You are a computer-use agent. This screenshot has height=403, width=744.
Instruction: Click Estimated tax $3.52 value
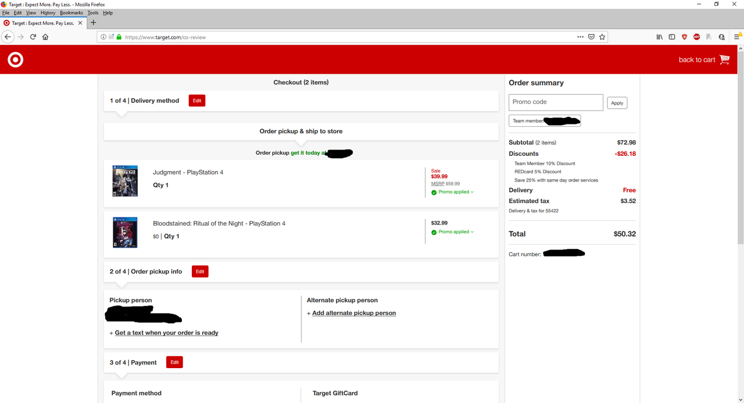628,201
